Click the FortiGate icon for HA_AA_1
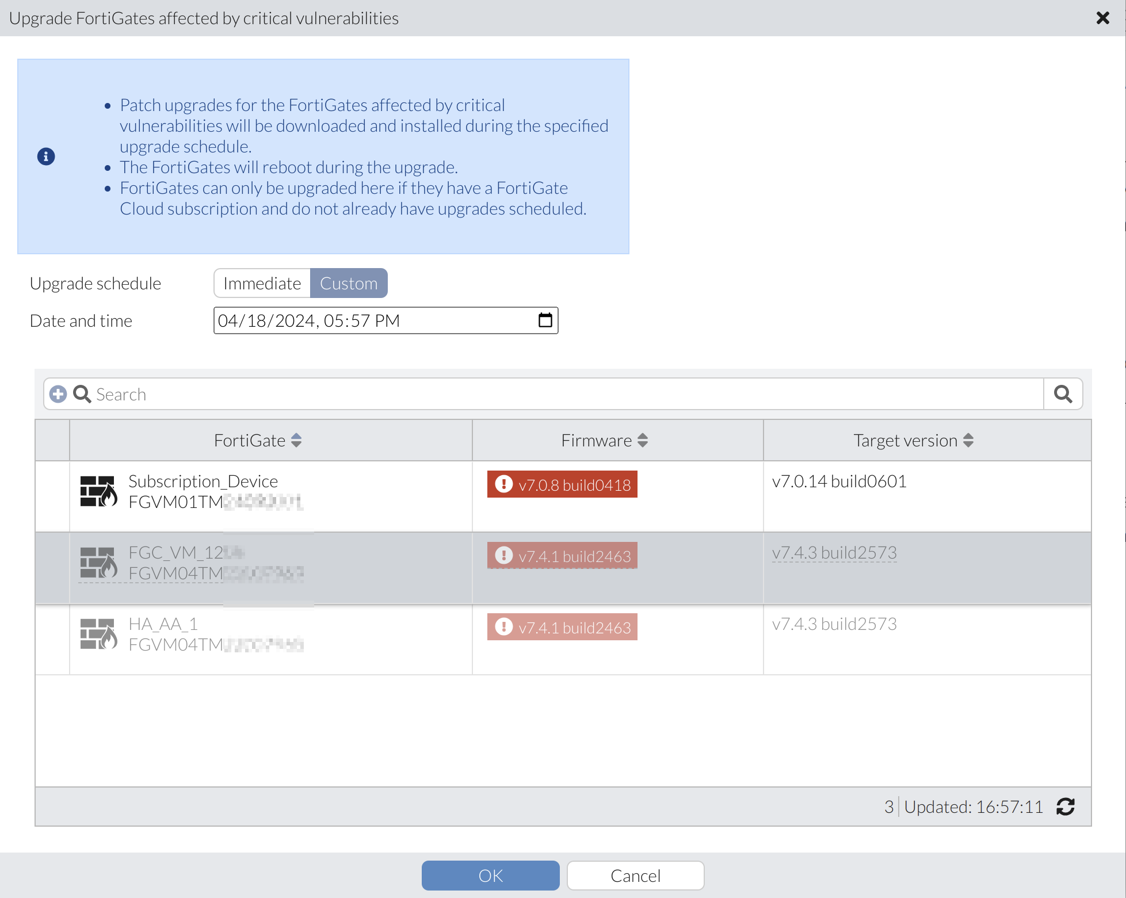Screen dimensions: 1126x898 tap(98, 634)
